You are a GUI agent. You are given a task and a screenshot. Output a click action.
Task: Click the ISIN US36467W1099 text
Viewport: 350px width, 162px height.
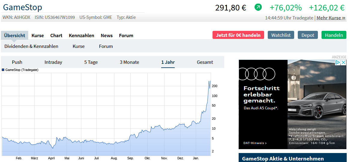[x=55, y=17]
